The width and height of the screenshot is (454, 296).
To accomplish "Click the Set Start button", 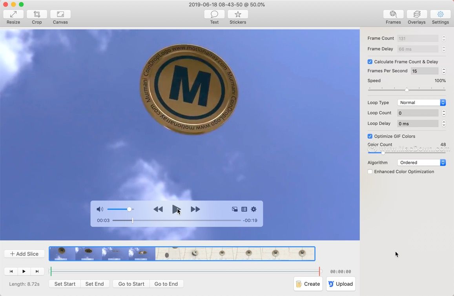I will pos(65,284).
